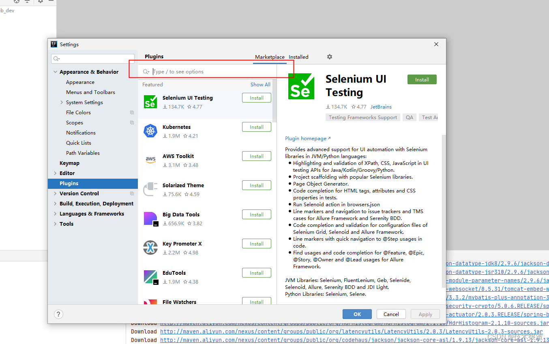Open Notifications settings page
Viewport: 549px width, 344px height.
(x=81, y=133)
